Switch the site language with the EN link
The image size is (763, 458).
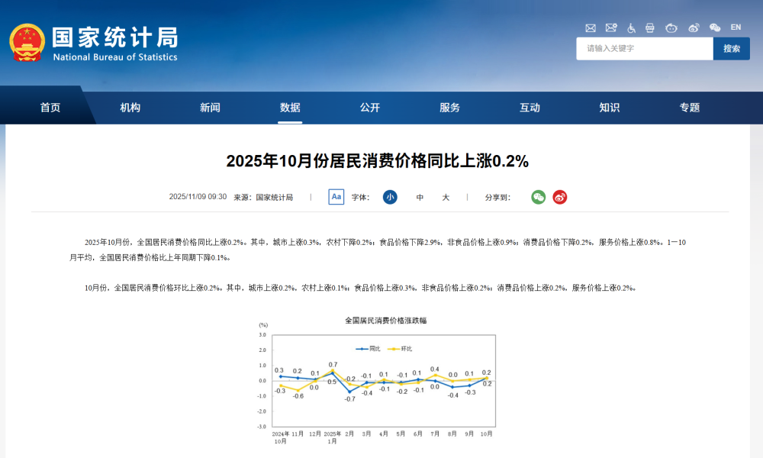click(x=736, y=27)
